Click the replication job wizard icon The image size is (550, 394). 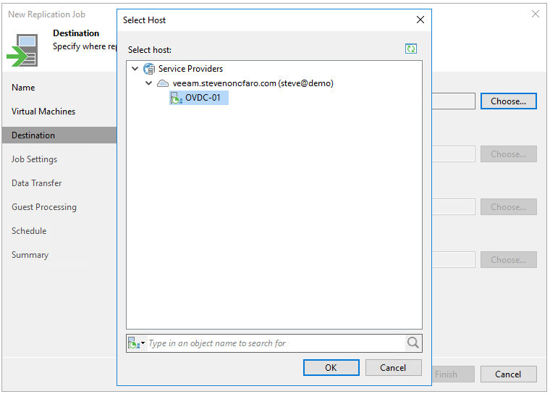pyautogui.click(x=22, y=49)
